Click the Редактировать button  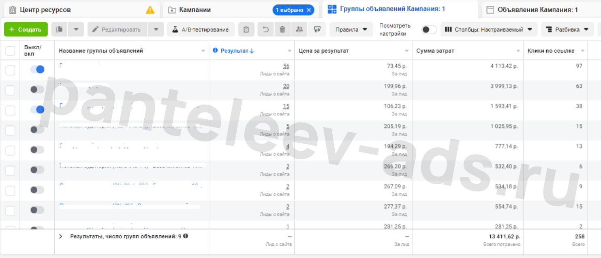pyautogui.click(x=117, y=29)
